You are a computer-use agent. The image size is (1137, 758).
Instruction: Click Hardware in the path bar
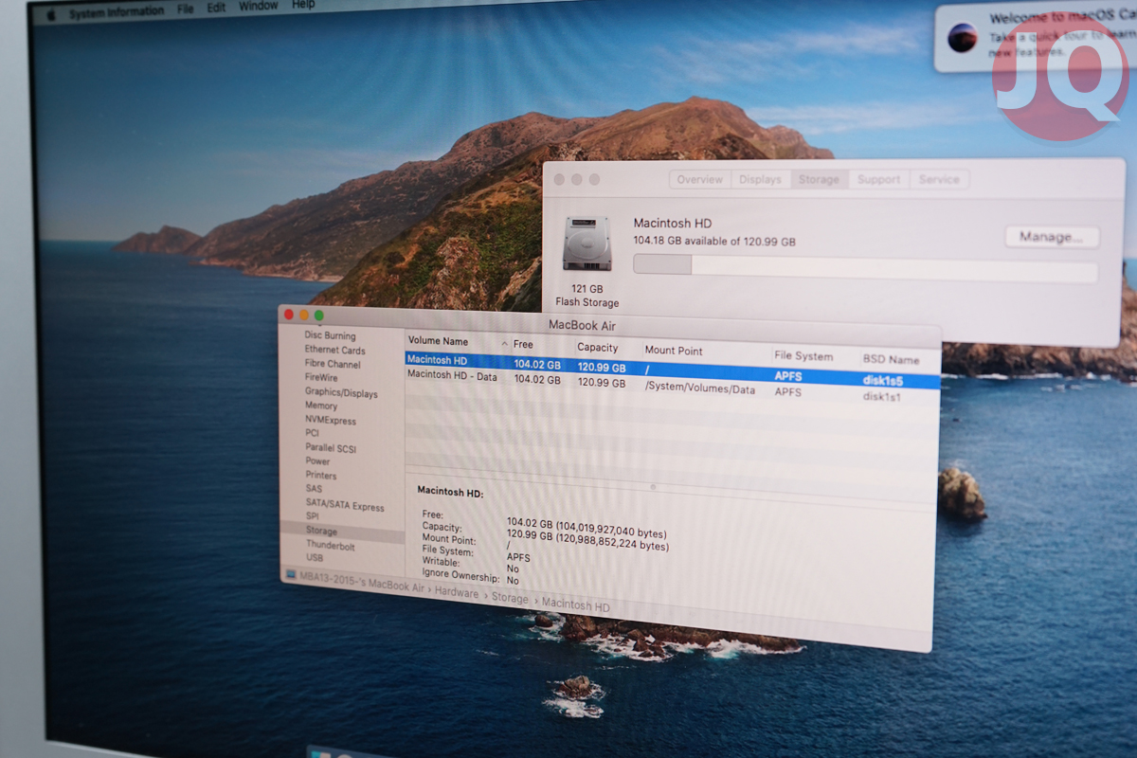tap(457, 593)
